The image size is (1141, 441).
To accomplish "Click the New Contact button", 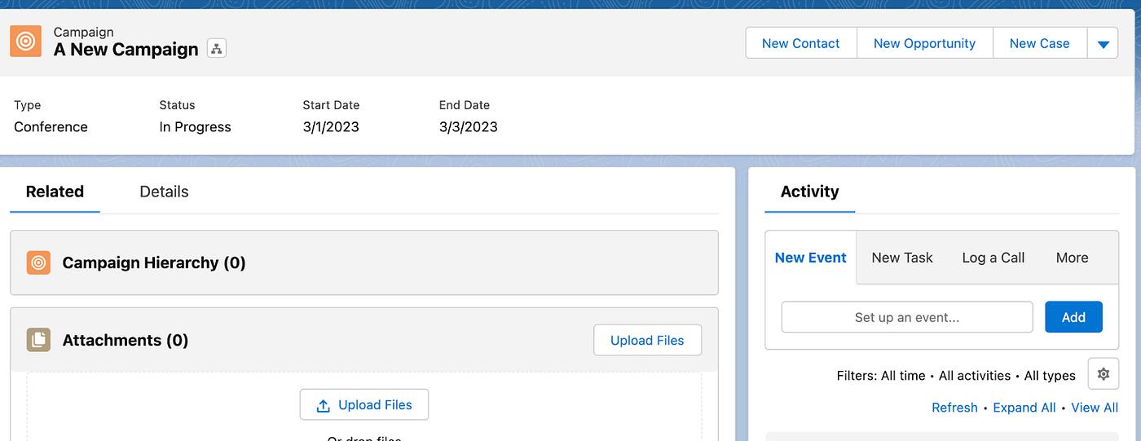I will [x=800, y=44].
